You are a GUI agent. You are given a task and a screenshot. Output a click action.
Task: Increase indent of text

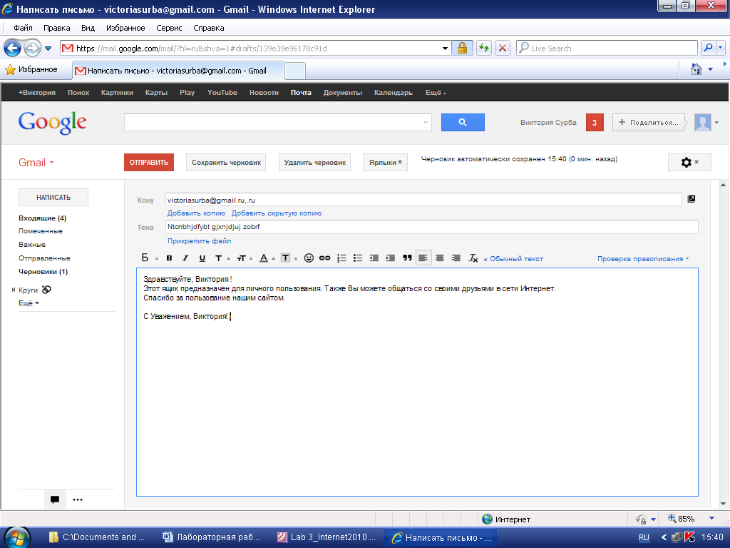click(391, 258)
